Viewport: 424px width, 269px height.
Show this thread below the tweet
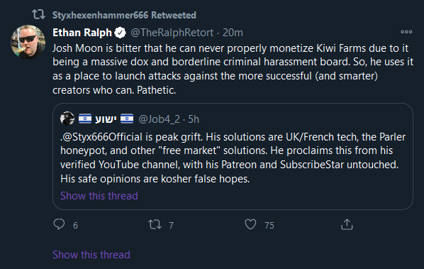coord(91,255)
